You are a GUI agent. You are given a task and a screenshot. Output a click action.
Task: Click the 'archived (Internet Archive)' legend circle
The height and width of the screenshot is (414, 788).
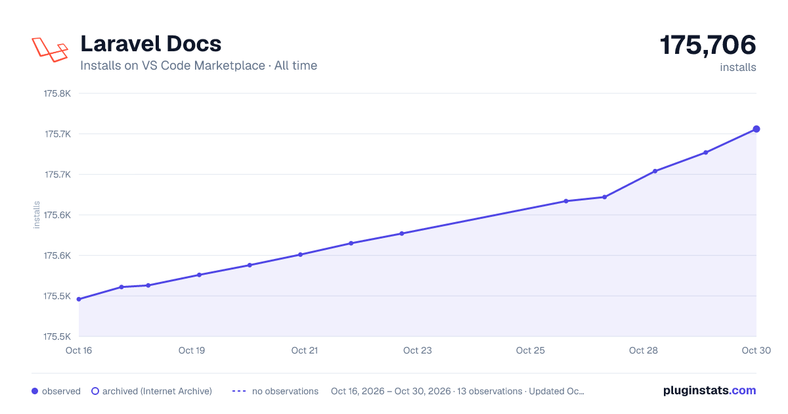(95, 391)
